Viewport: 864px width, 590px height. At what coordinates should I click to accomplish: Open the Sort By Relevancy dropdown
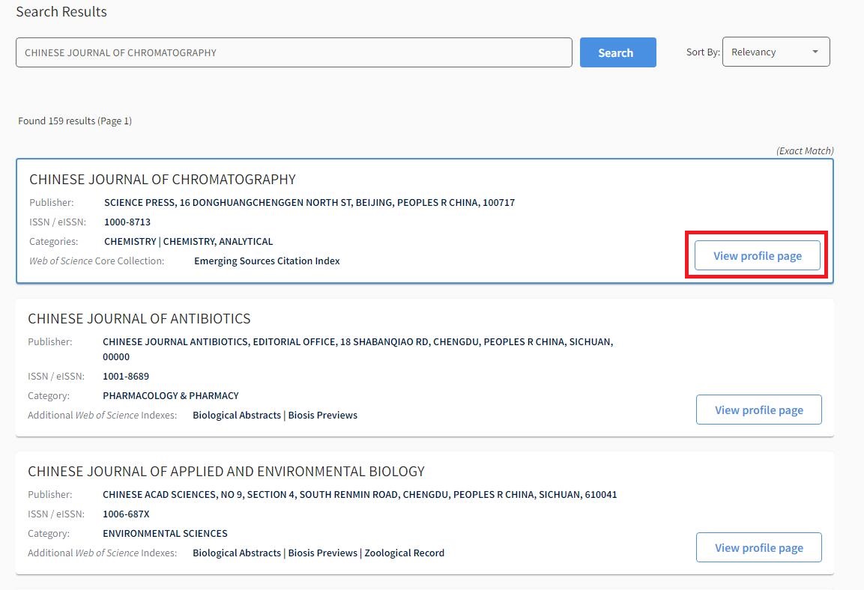pos(776,52)
